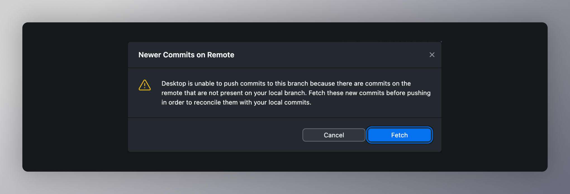Click the dark area below the dialog
Image resolution: width=570 pixels, height=194 pixels.
click(285, 162)
